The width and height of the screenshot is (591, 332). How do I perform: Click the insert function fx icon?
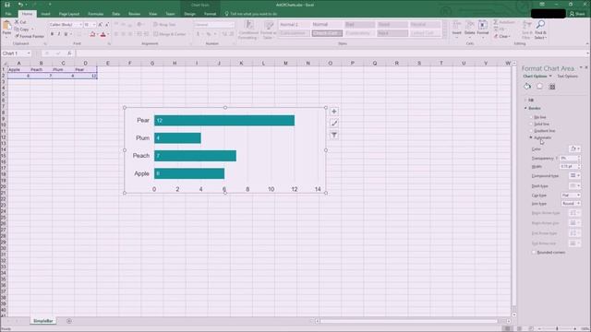pyautogui.click(x=69, y=53)
